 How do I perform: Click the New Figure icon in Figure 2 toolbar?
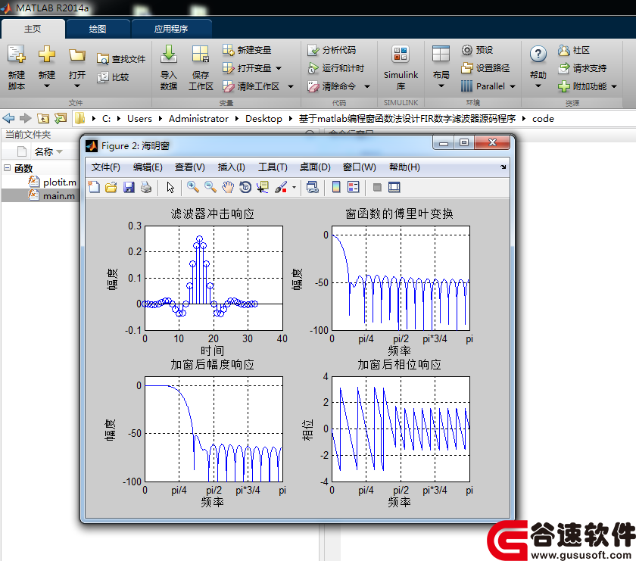click(x=94, y=187)
